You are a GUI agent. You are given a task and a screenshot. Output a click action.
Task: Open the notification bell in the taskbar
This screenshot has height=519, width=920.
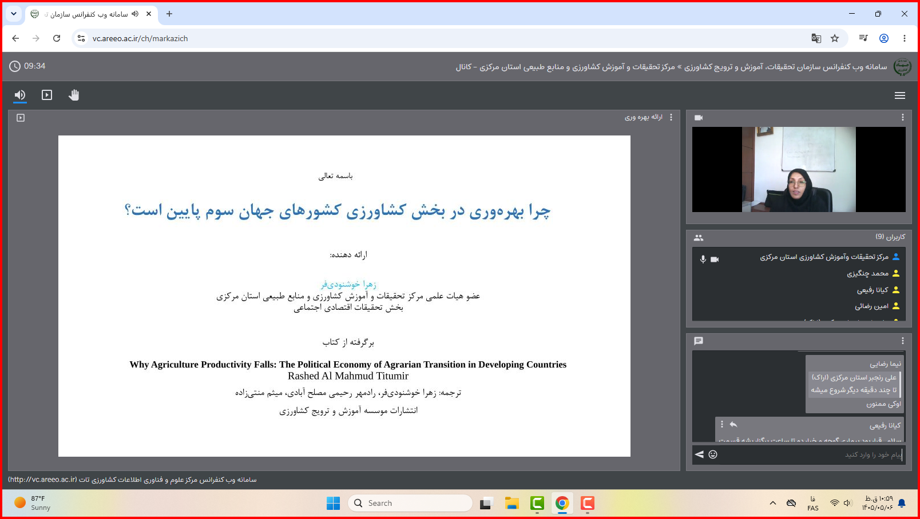[902, 503]
